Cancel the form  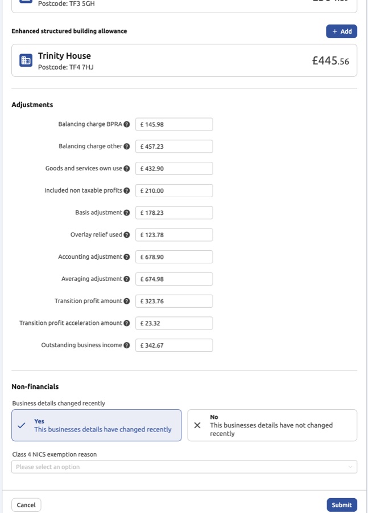(x=26, y=505)
